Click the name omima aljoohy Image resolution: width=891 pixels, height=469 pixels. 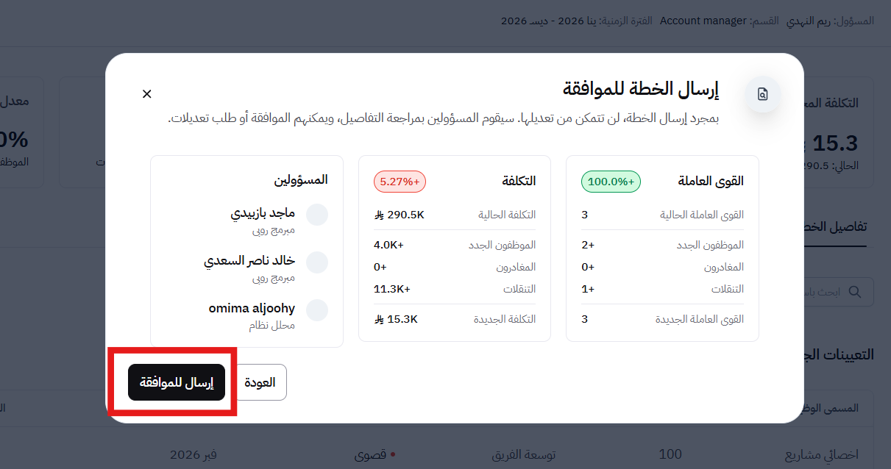(252, 308)
